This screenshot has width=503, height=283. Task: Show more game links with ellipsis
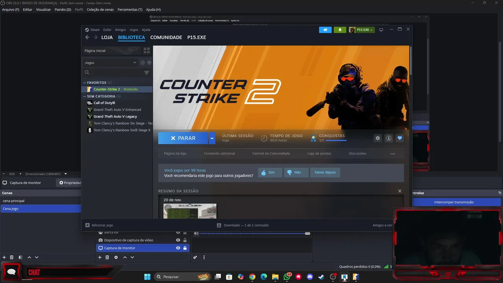click(393, 154)
